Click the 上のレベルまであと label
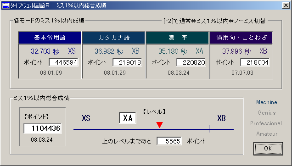The width and height of the screenshot is (292, 166). (x=127, y=141)
